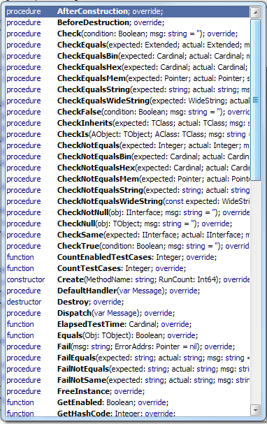The image size is (267, 424).
Task: Select the Equals function entry
Action: pos(127,335)
